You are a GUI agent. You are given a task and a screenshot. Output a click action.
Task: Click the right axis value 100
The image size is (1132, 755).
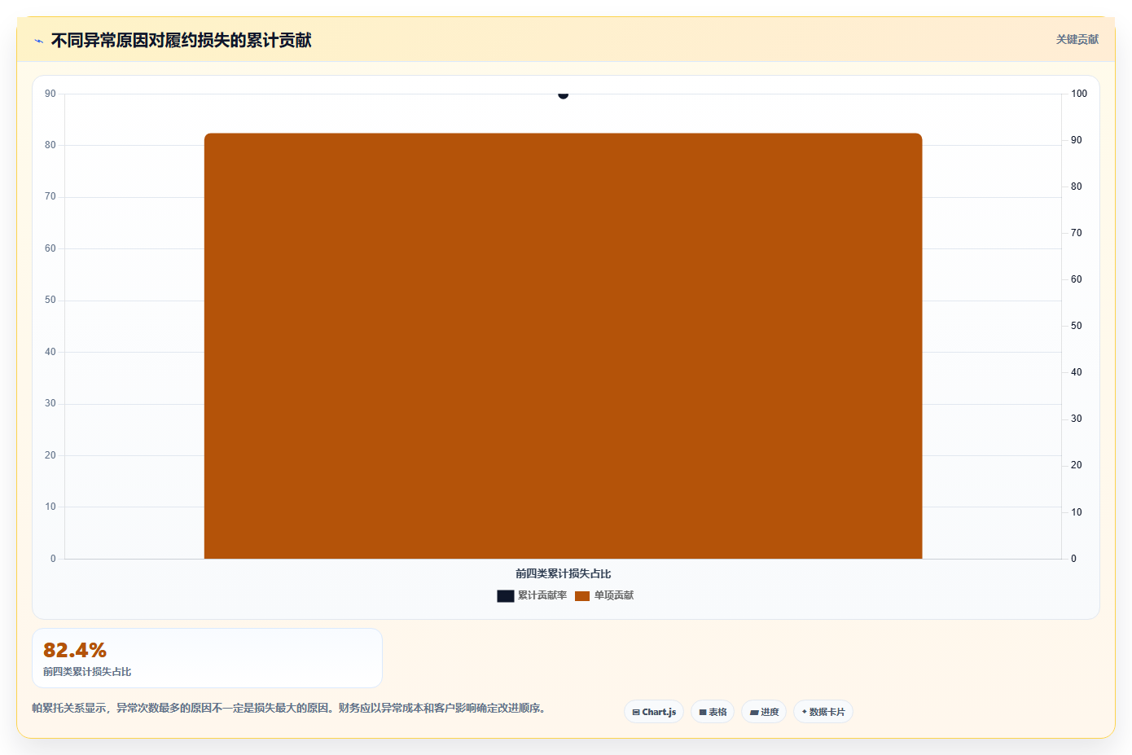(x=1079, y=94)
